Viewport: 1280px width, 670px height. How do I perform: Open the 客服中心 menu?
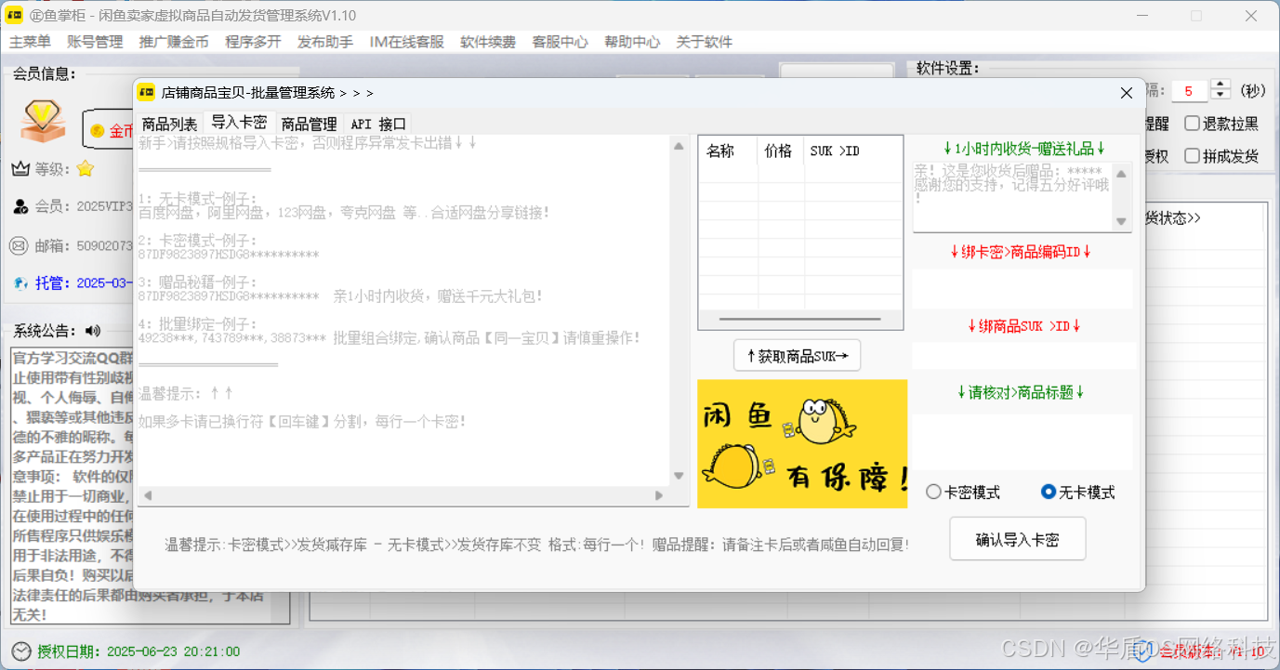(x=560, y=42)
